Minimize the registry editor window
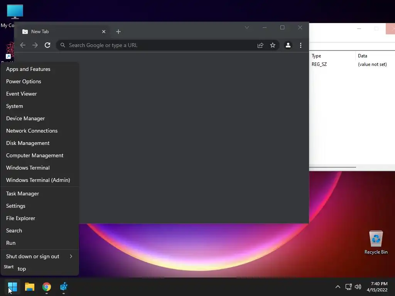This screenshot has height=296, width=395. pyautogui.click(x=359, y=29)
